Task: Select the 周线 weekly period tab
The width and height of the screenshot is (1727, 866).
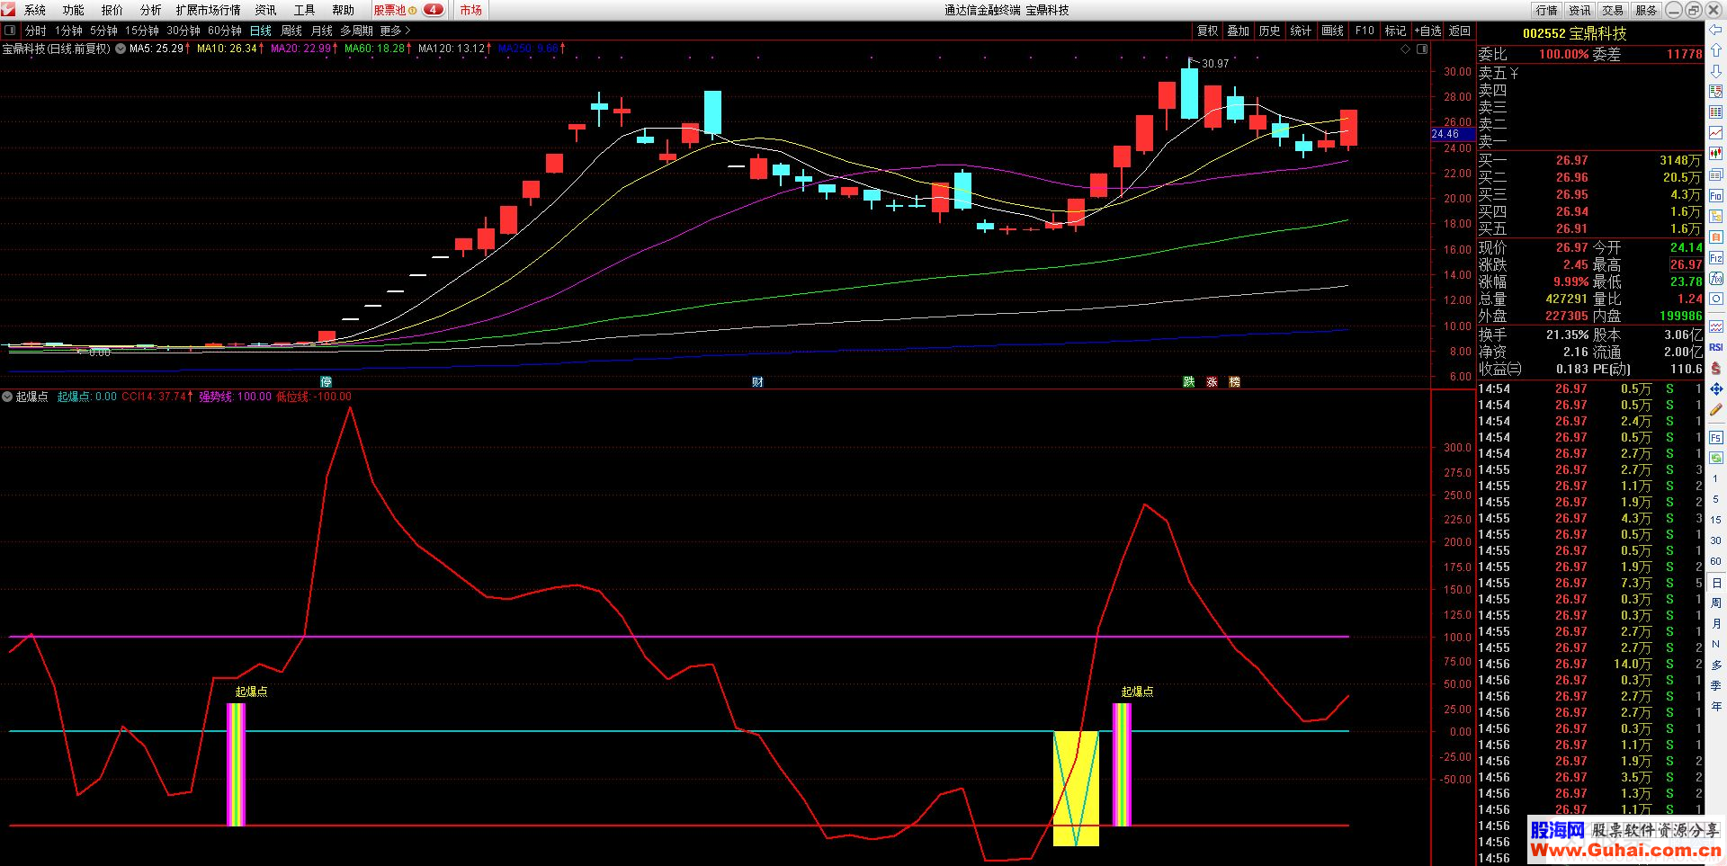Action: (x=291, y=31)
